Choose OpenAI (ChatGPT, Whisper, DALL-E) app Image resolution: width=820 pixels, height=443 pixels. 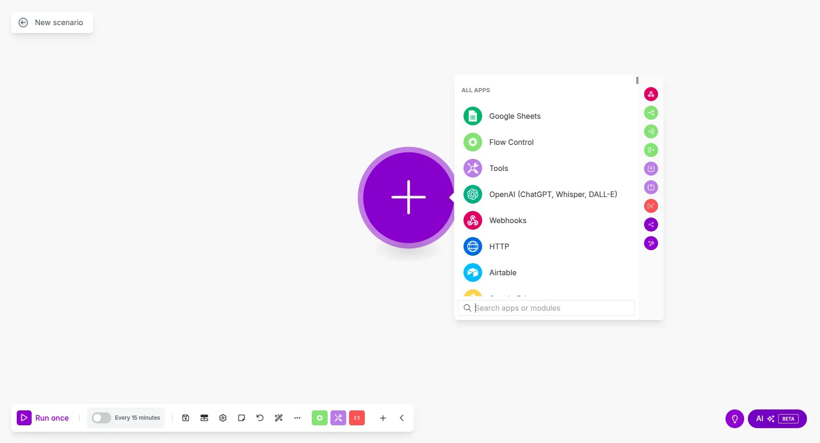click(x=553, y=194)
